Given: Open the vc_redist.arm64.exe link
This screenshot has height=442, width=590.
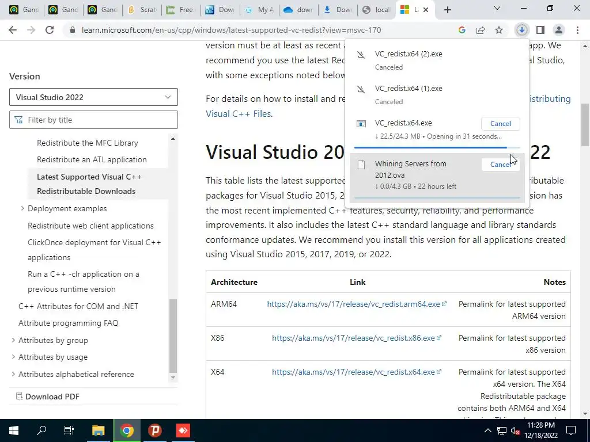Looking at the screenshot, I should coord(357,304).
